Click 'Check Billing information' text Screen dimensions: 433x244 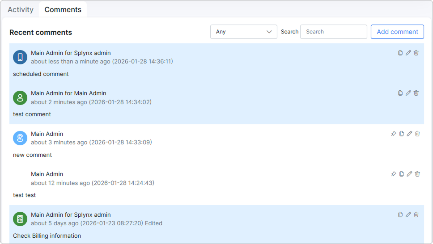tap(47, 236)
